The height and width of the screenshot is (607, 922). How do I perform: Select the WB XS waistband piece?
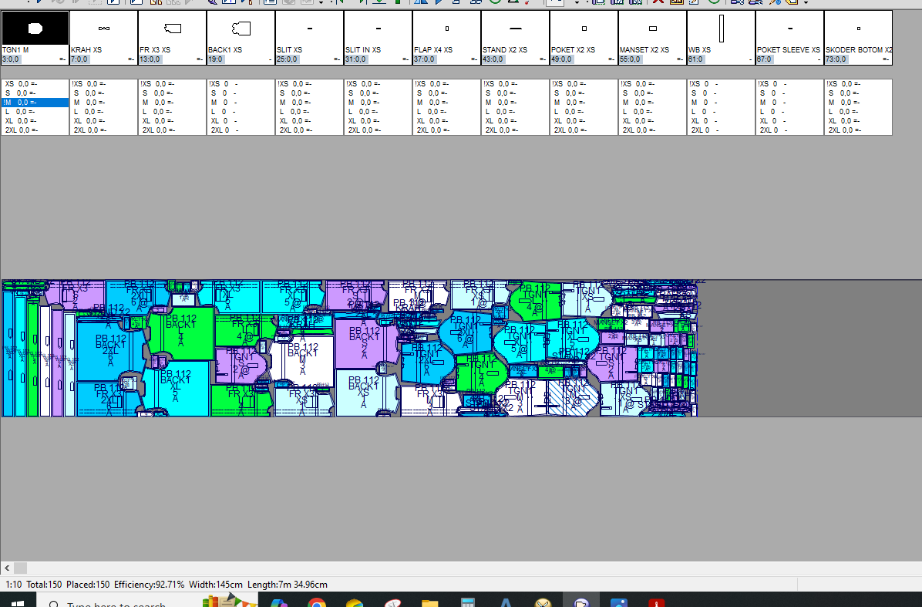click(x=722, y=30)
